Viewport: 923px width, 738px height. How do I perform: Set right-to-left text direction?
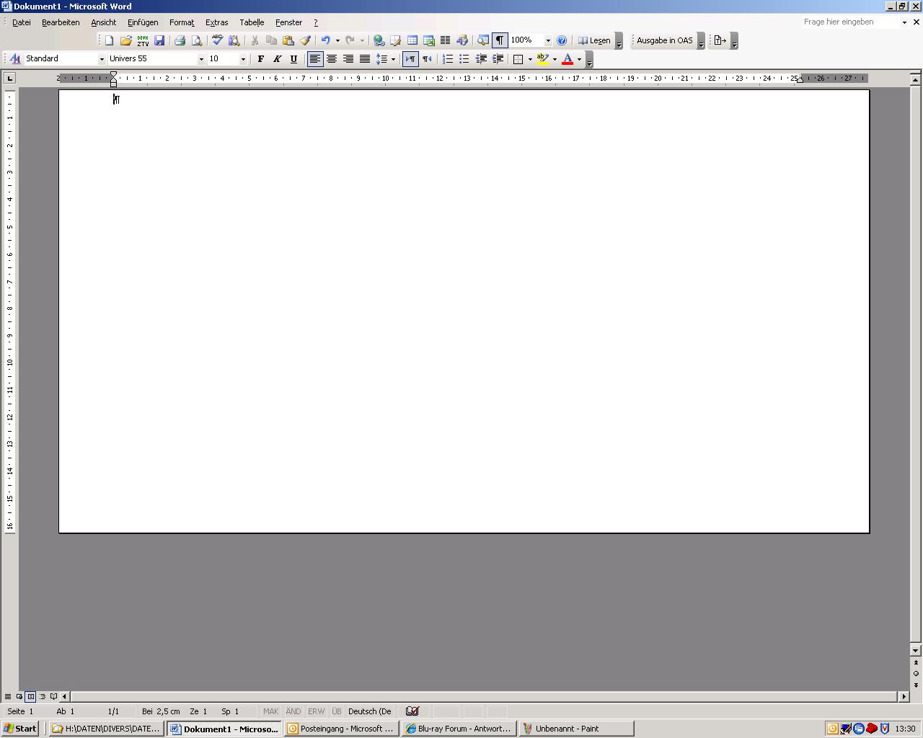427,59
